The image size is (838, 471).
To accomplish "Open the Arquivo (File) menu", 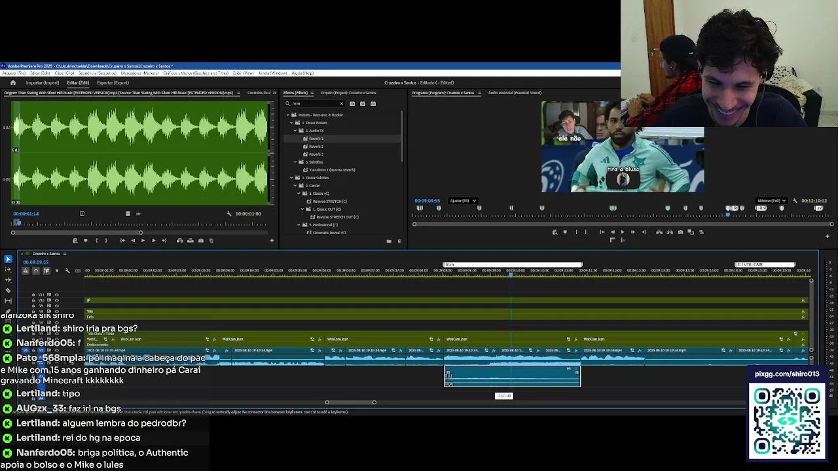I will coord(14,73).
